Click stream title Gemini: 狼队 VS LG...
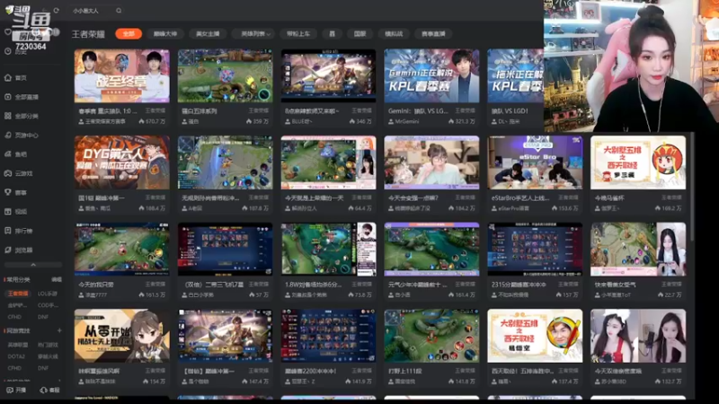The width and height of the screenshot is (719, 404). tap(418, 110)
